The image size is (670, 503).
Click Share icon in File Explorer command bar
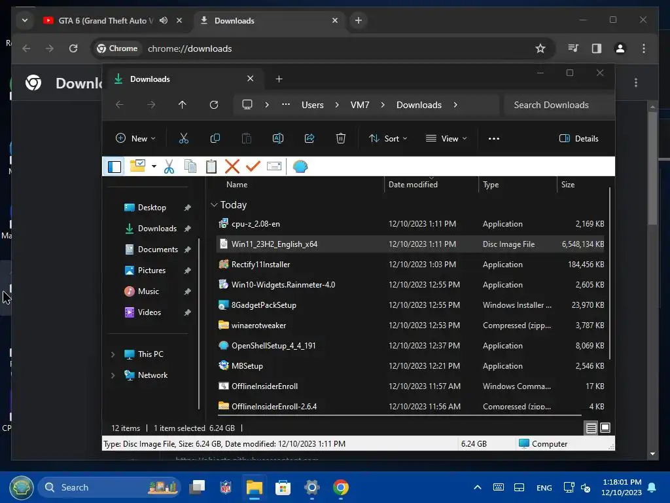click(x=309, y=138)
